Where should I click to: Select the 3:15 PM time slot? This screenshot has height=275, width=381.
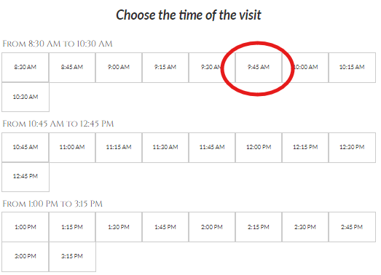tap(72, 257)
